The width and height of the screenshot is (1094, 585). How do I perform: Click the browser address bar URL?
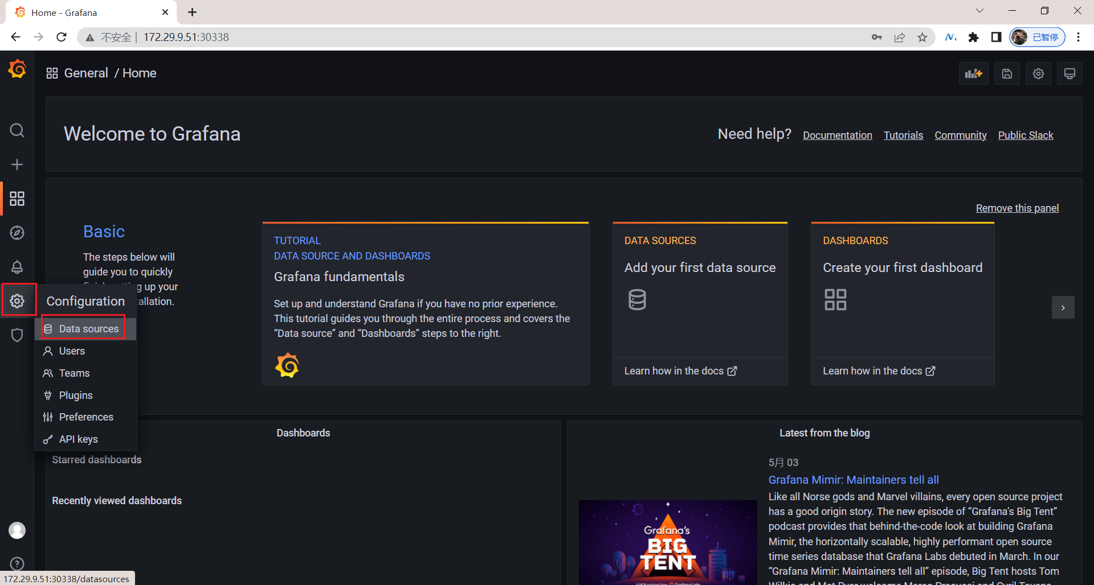186,37
